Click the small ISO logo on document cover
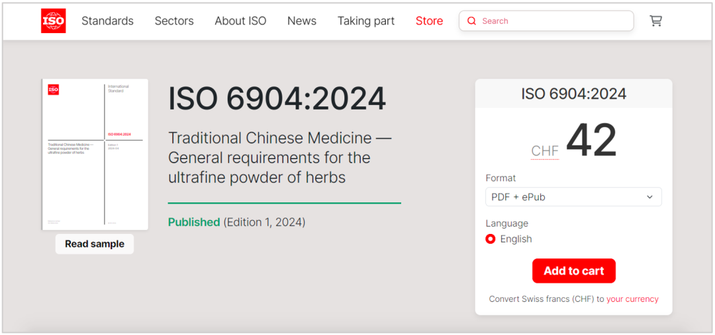 tap(54, 89)
